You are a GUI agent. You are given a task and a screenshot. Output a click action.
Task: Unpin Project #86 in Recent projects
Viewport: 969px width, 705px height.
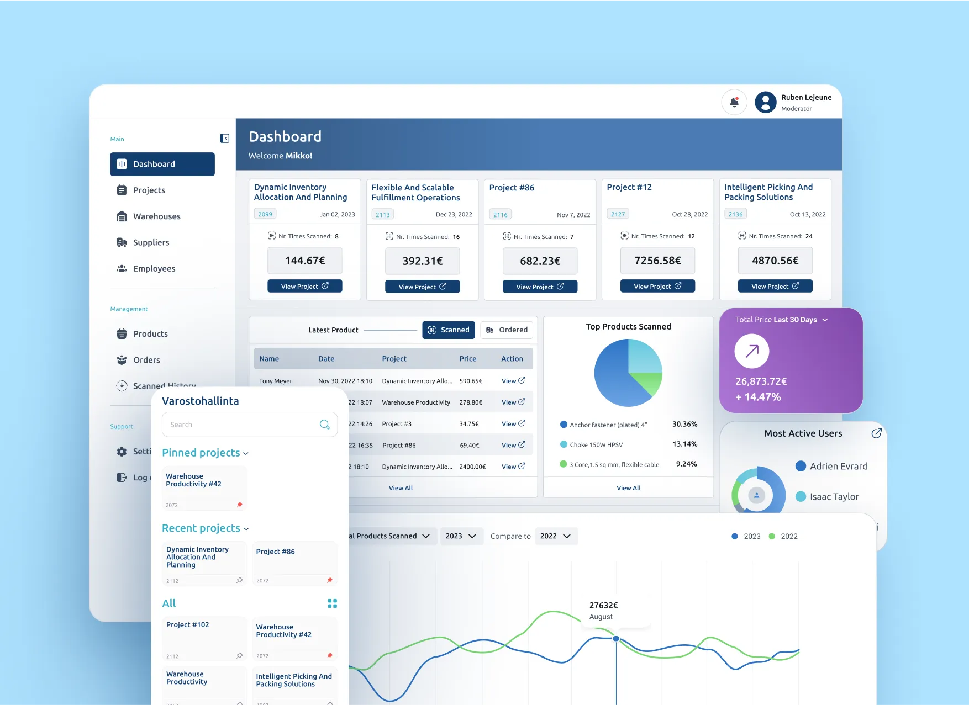coord(330,580)
